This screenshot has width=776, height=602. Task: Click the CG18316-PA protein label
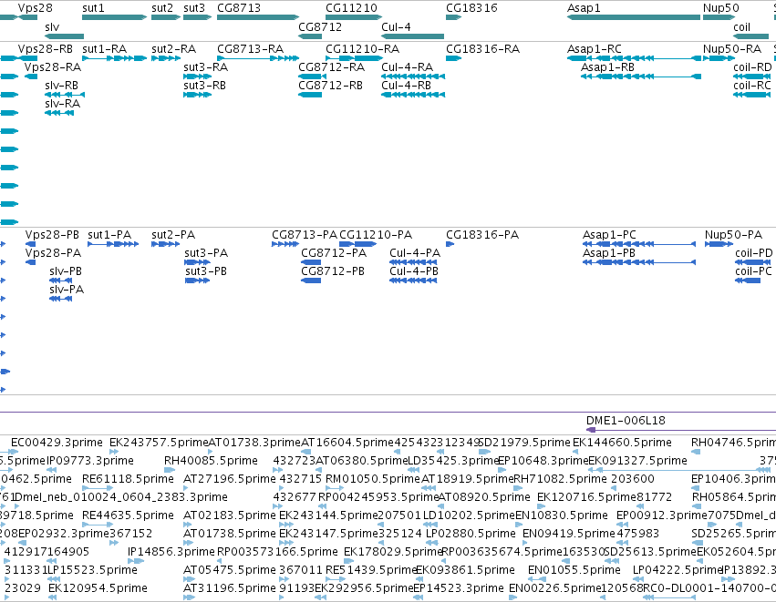pyautogui.click(x=482, y=235)
